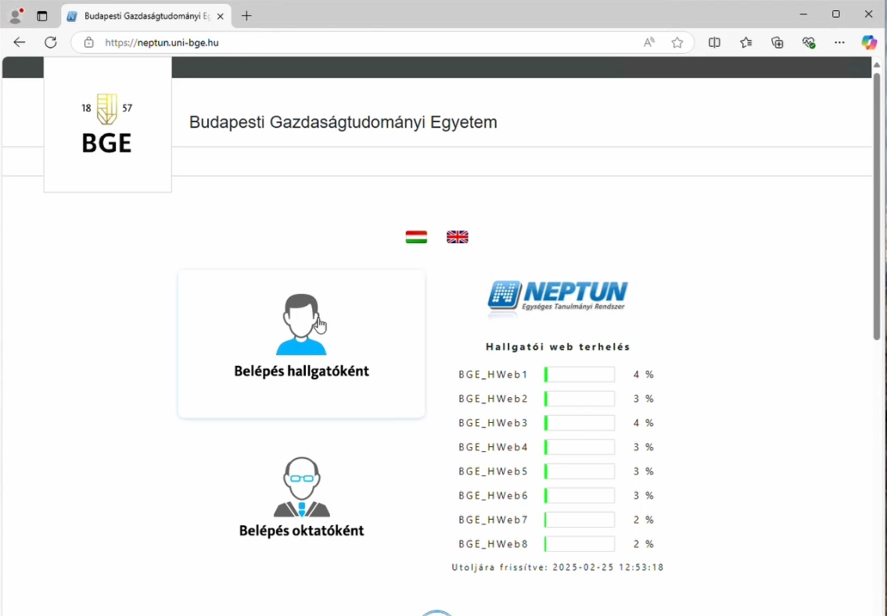Viewport: 887px width, 616px height.
Task: Click the BGE_HWeb7 label
Action: click(x=494, y=520)
